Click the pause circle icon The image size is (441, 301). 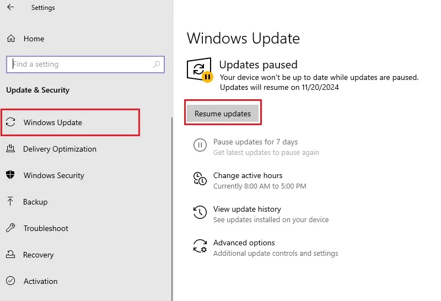(x=200, y=145)
